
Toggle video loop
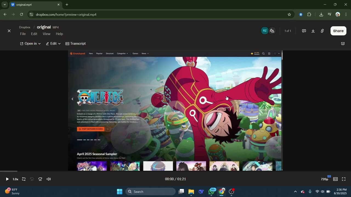click(x=24, y=179)
